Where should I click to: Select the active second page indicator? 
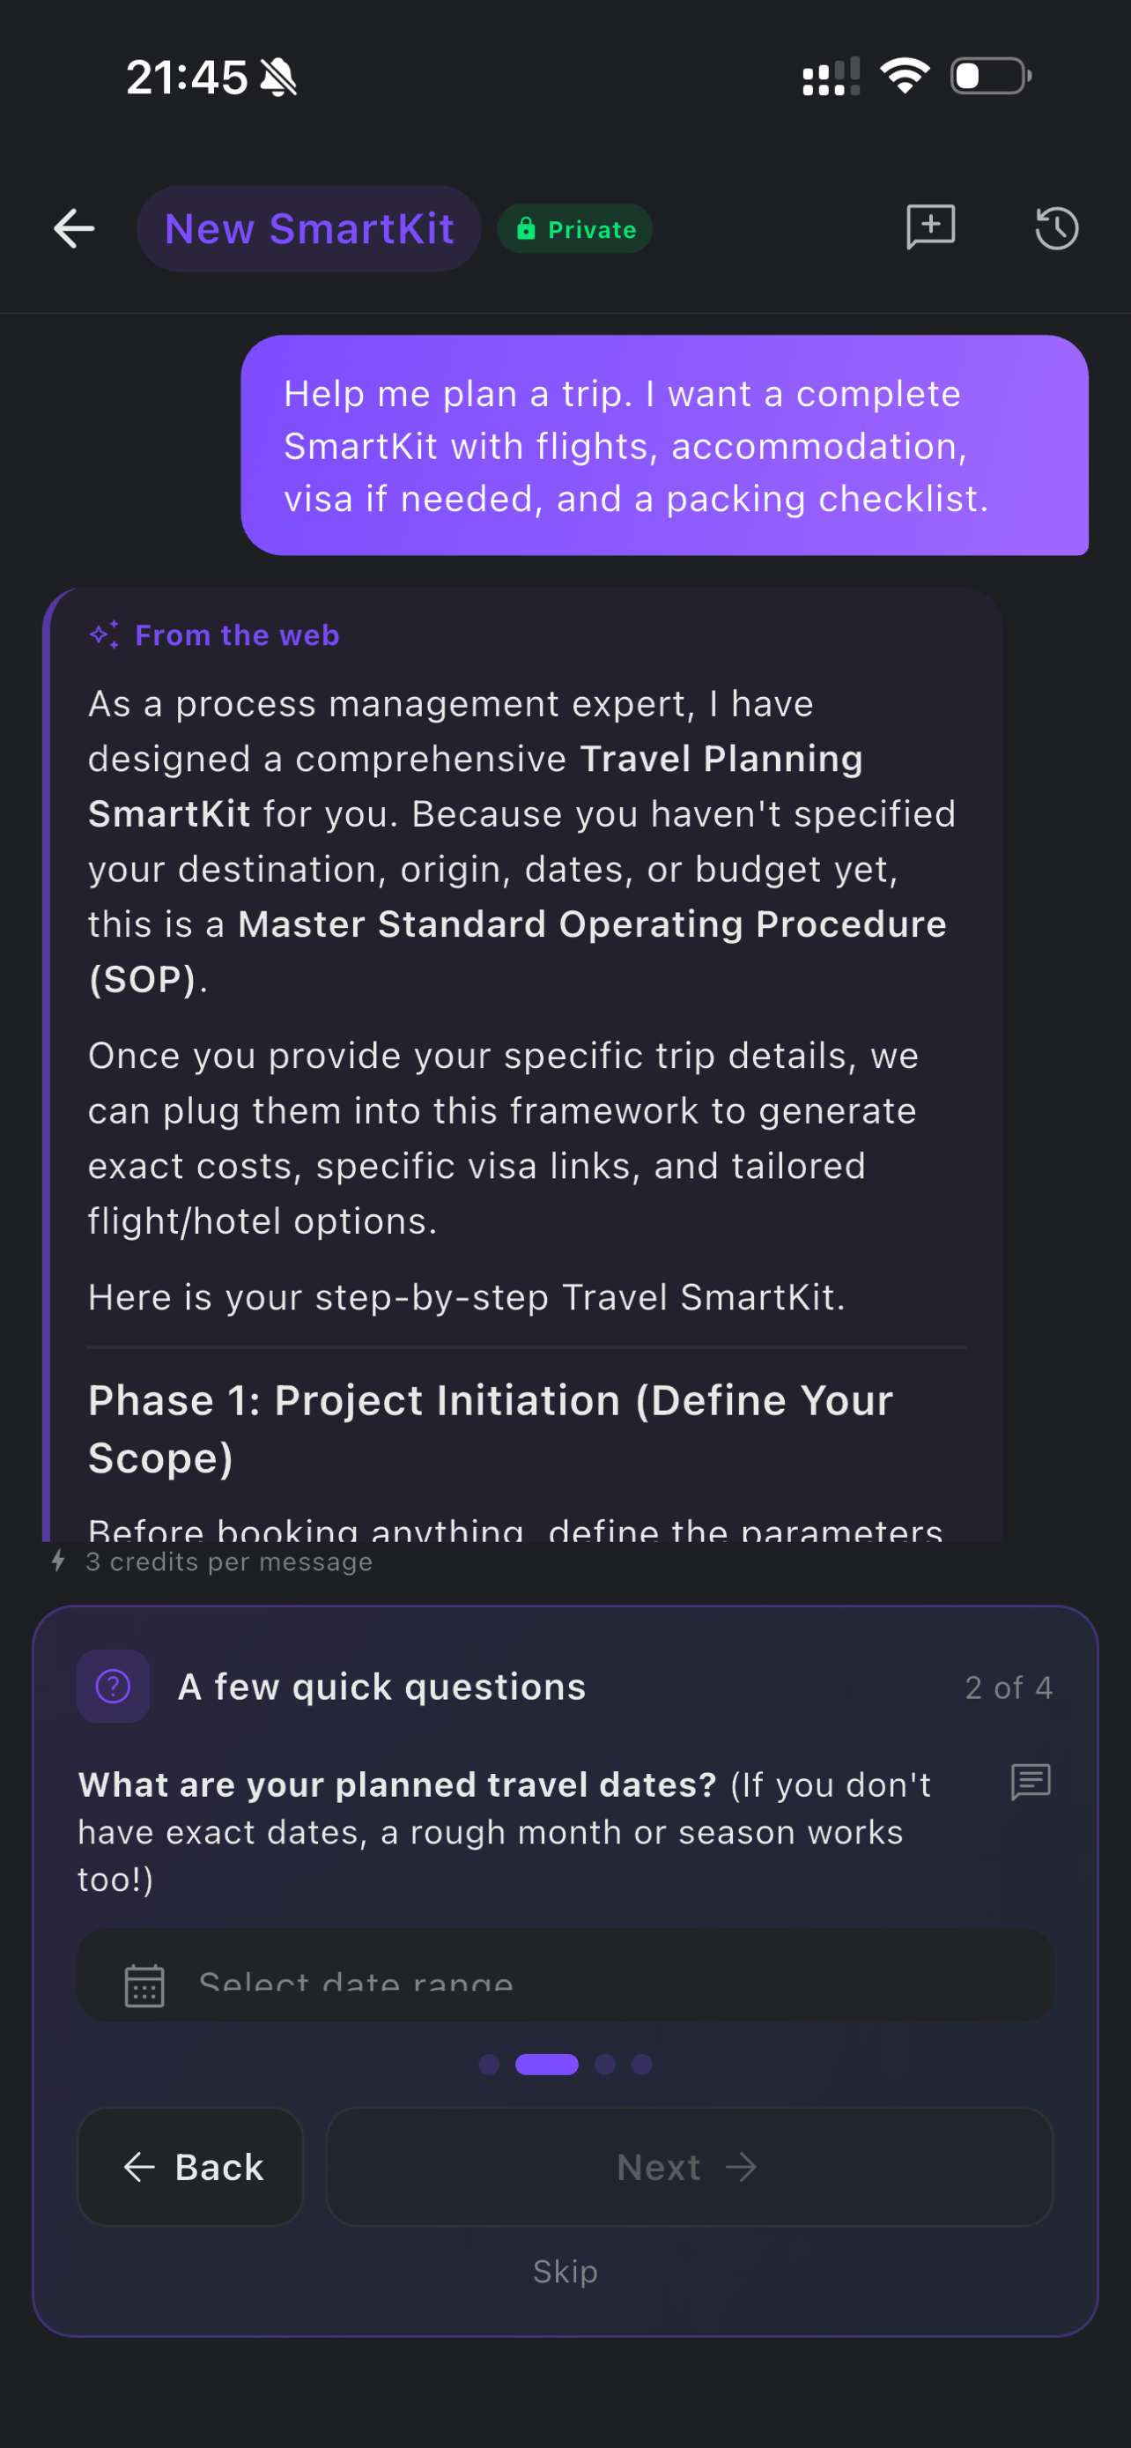pos(547,2064)
